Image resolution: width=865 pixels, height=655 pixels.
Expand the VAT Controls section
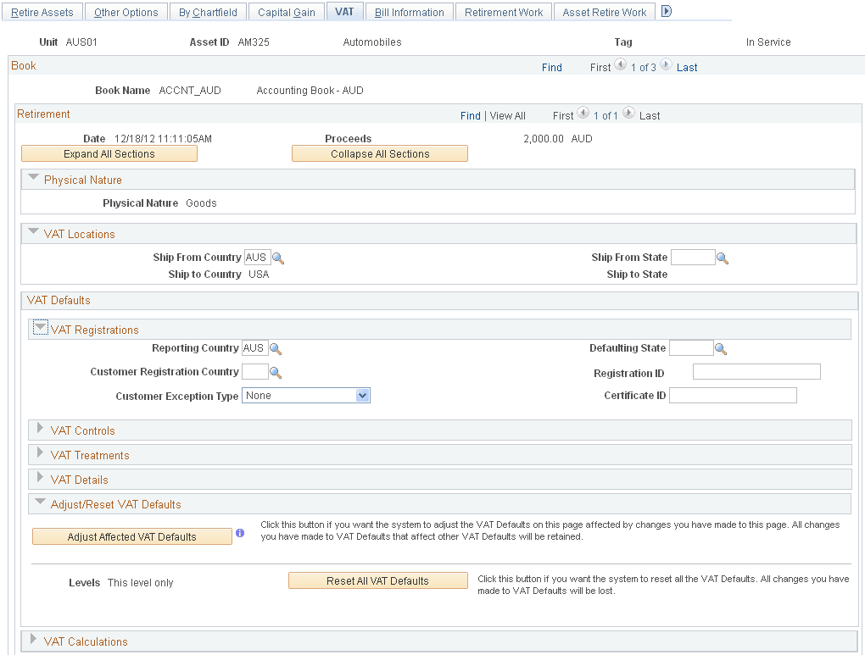40,430
